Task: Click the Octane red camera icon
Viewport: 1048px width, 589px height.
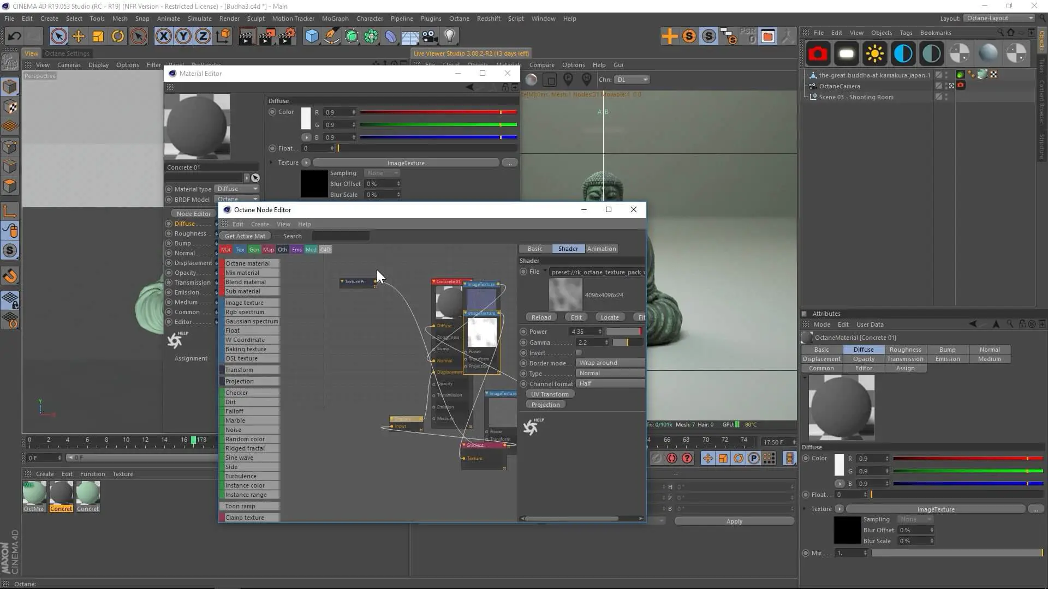Action: [818, 53]
